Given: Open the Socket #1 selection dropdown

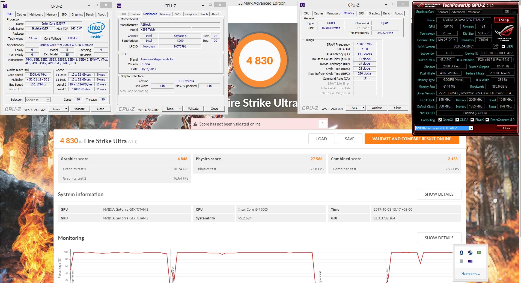Looking at the screenshot, I should pyautogui.click(x=48, y=100).
